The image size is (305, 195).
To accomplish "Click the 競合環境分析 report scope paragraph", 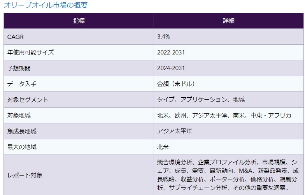I will click(x=228, y=175).
